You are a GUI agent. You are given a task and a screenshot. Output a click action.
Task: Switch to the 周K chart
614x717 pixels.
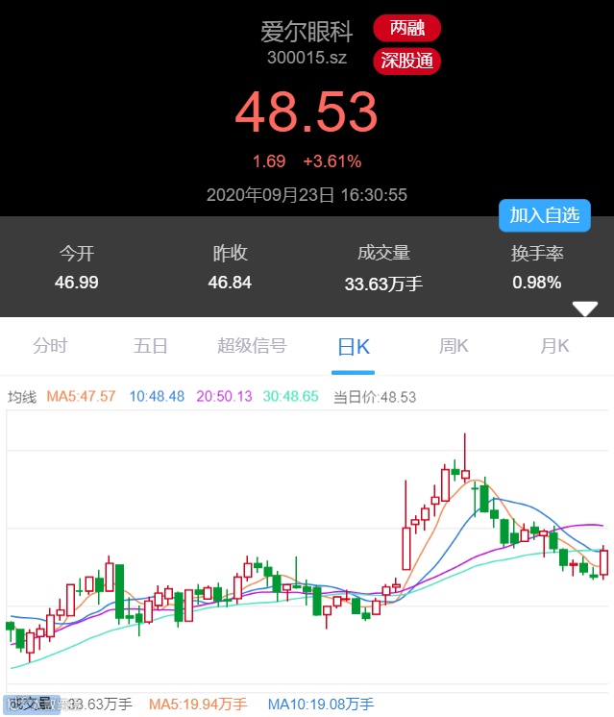point(454,346)
